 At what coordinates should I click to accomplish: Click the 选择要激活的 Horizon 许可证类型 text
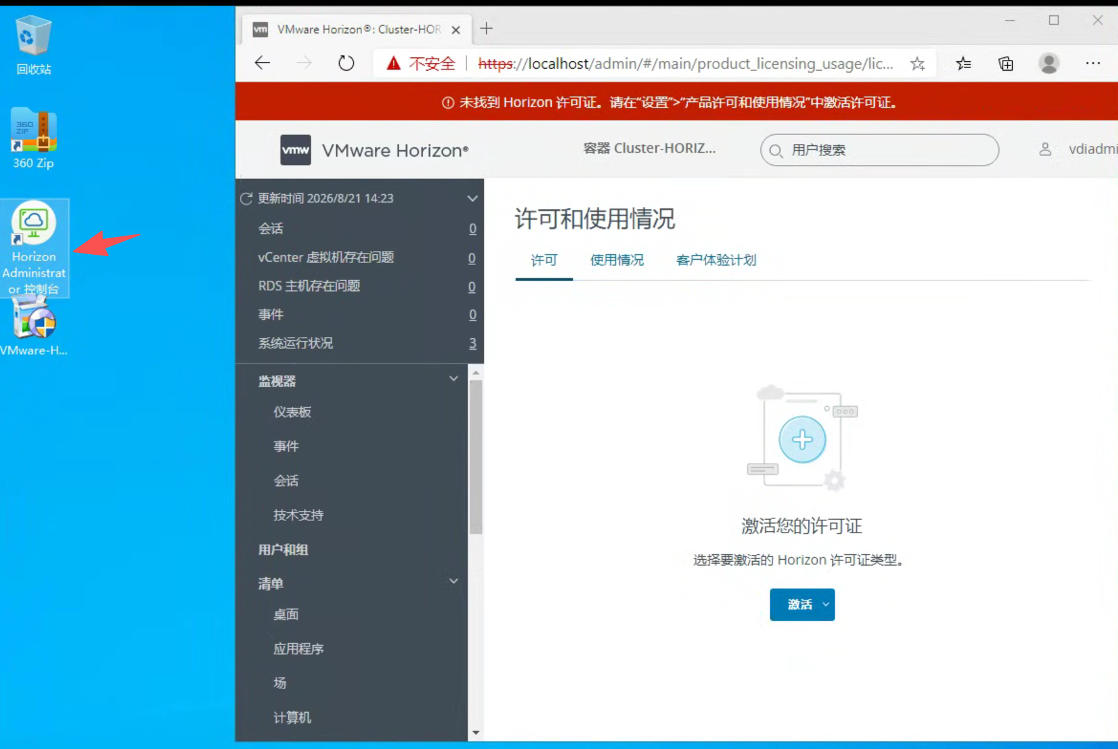point(799,560)
